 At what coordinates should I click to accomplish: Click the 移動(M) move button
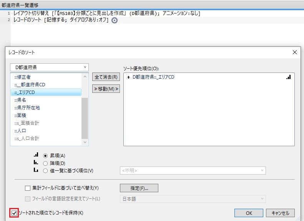tap(106, 89)
